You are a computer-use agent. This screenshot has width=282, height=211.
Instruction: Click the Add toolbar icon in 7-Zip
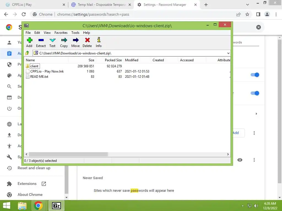(x=29, y=42)
